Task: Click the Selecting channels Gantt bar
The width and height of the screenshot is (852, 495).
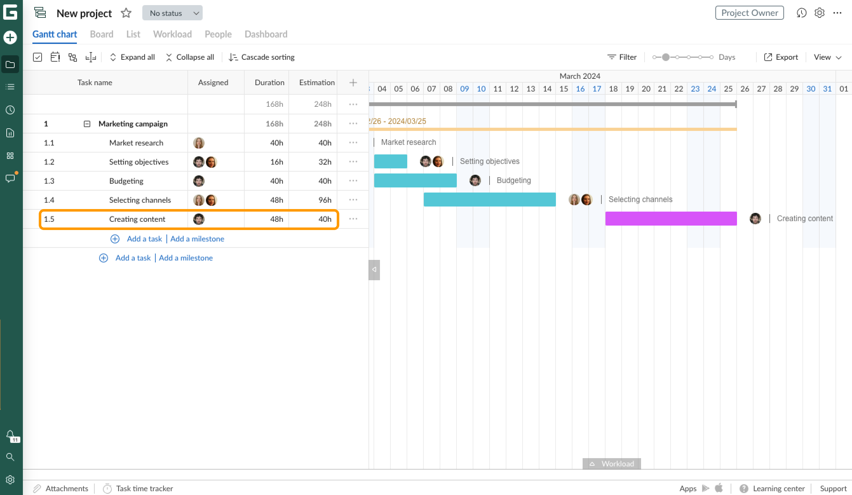Action: (490, 200)
